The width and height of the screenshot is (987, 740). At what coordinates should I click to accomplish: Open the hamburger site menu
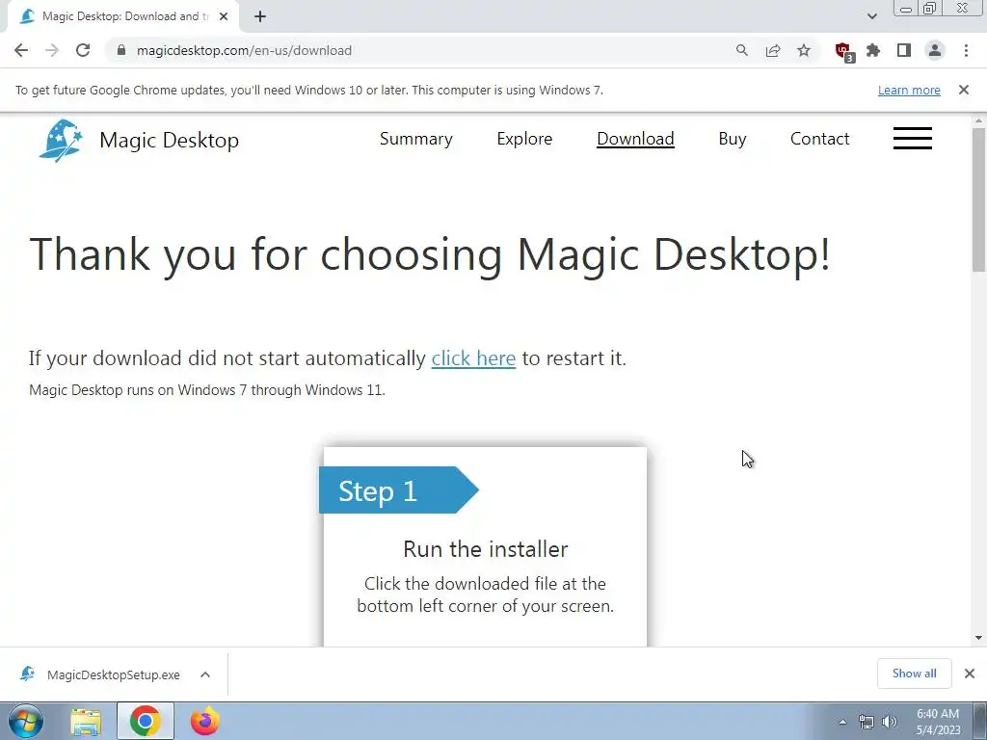[912, 139]
